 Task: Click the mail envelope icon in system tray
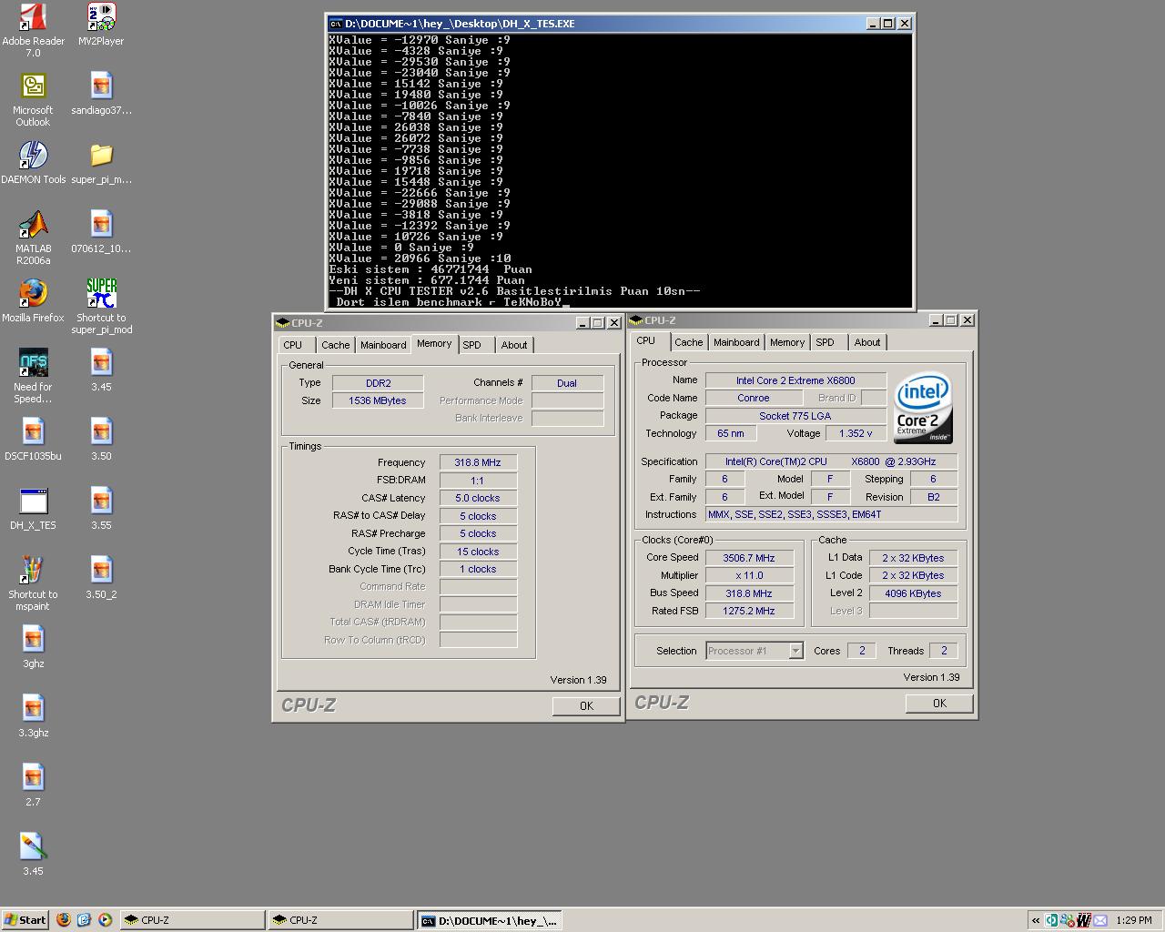point(1100,920)
